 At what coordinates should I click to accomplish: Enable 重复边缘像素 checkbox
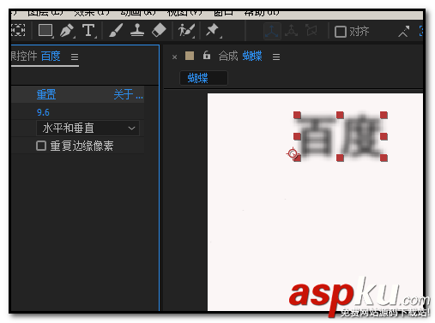[x=41, y=146]
